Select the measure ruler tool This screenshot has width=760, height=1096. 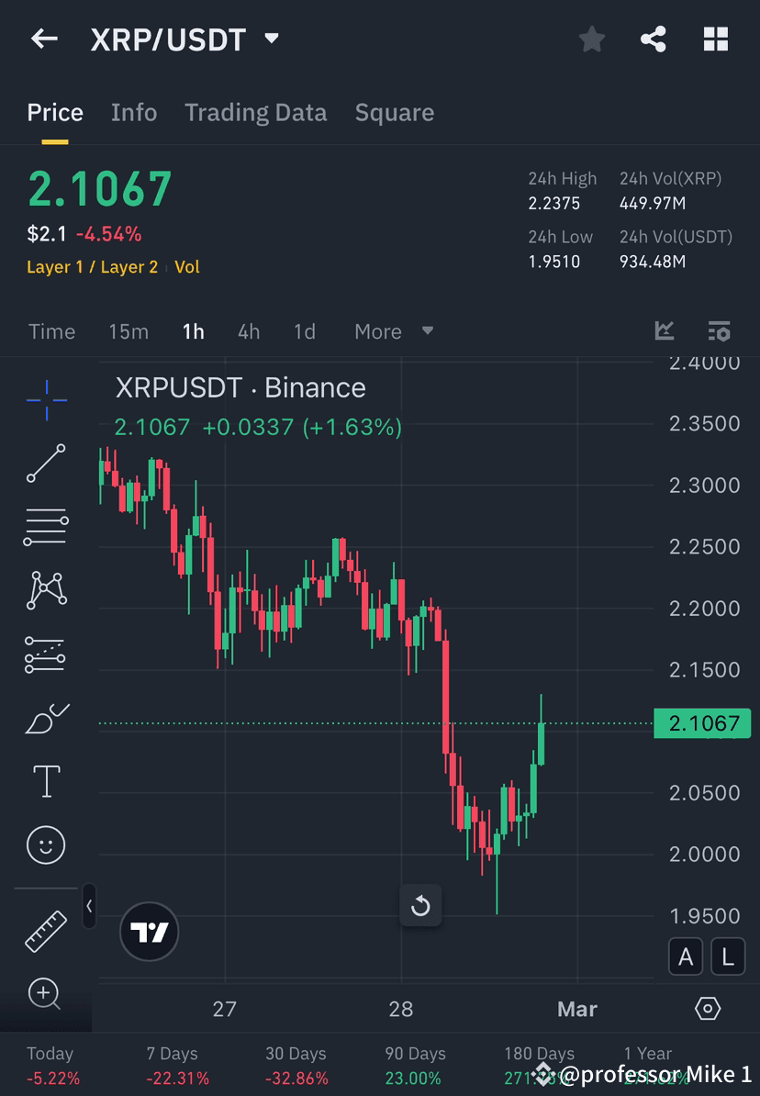click(x=46, y=930)
